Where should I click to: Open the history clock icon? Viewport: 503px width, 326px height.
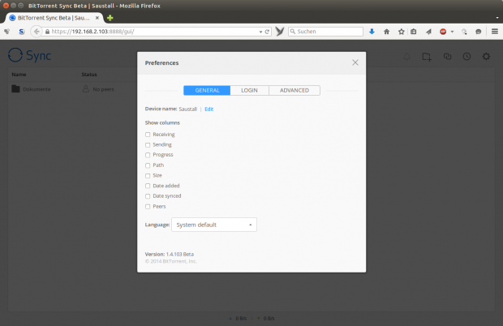pos(466,57)
